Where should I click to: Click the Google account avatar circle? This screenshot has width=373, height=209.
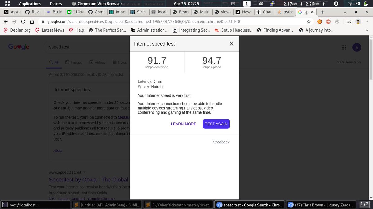(x=357, y=47)
